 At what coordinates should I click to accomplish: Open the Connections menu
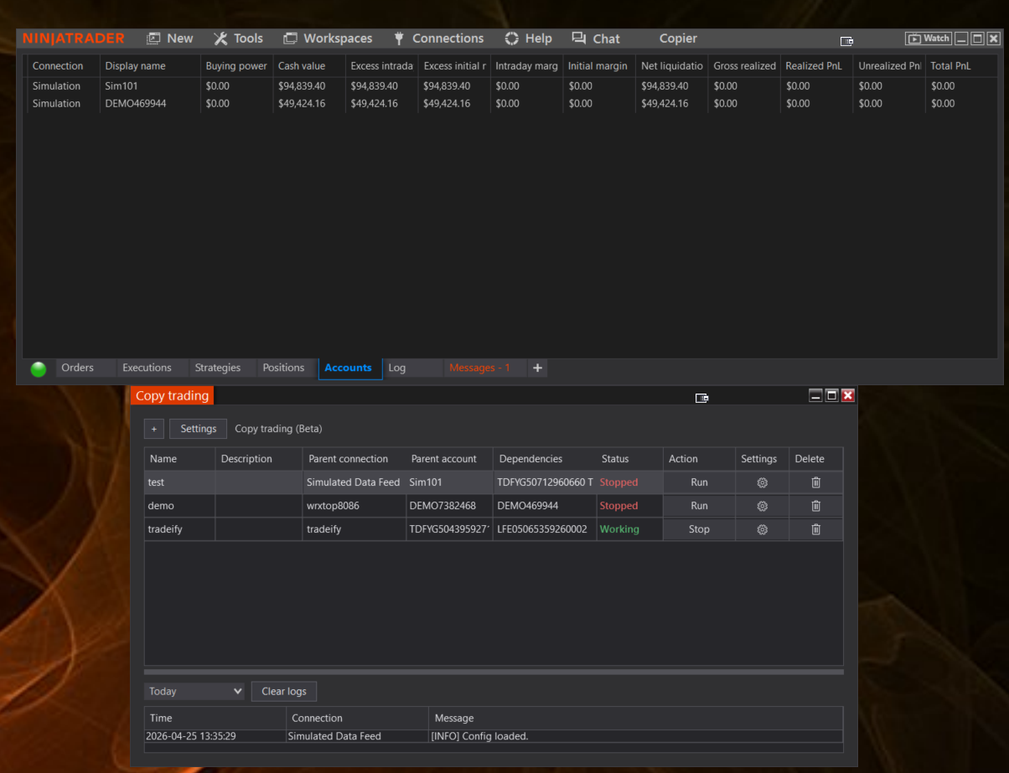(437, 39)
